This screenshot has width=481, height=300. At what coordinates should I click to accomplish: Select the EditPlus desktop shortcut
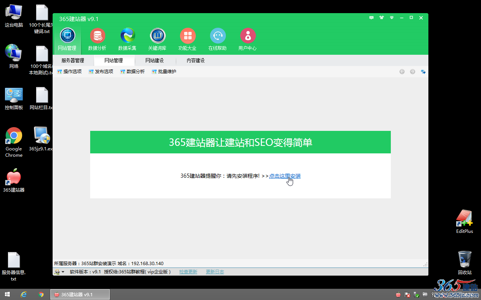(464, 222)
